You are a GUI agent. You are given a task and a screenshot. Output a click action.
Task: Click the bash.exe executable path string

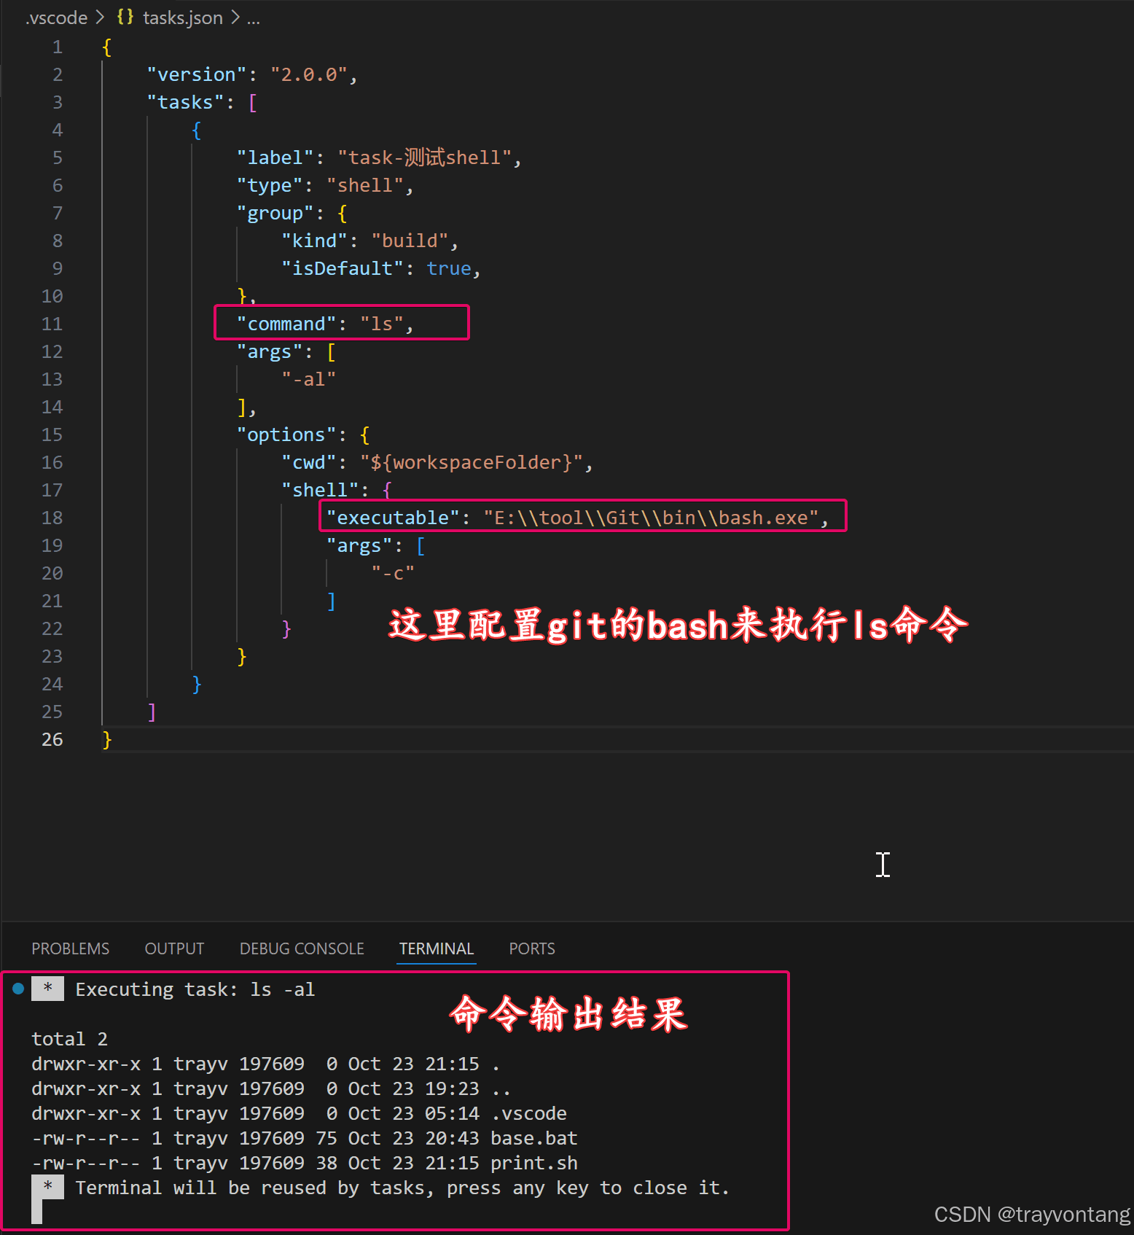click(652, 518)
